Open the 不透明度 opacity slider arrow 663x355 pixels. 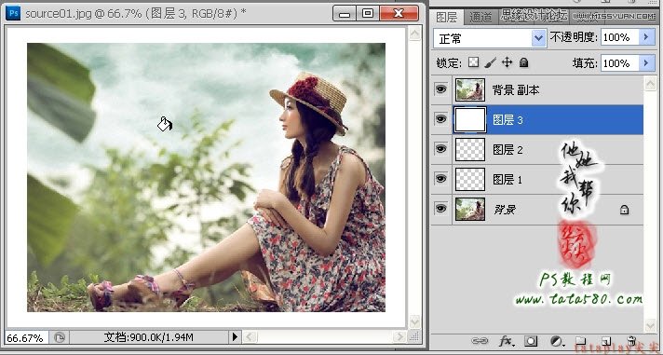pos(646,37)
